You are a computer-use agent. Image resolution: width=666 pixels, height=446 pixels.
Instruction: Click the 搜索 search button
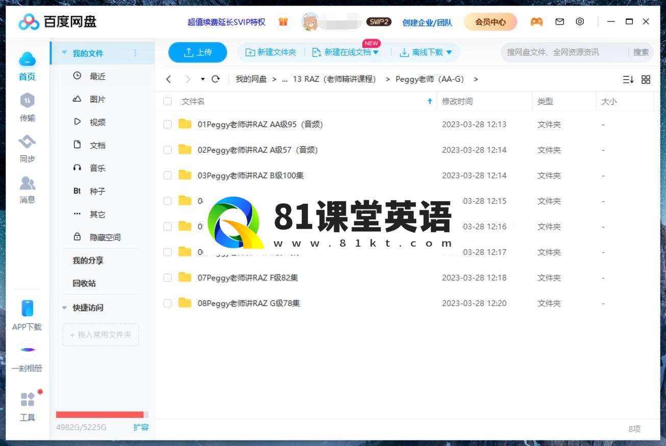(x=641, y=52)
